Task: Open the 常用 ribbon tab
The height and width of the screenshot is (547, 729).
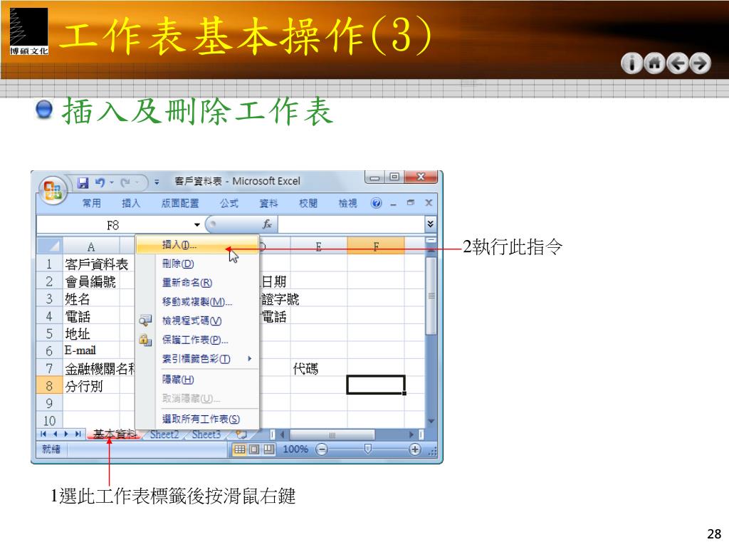Action: click(91, 203)
